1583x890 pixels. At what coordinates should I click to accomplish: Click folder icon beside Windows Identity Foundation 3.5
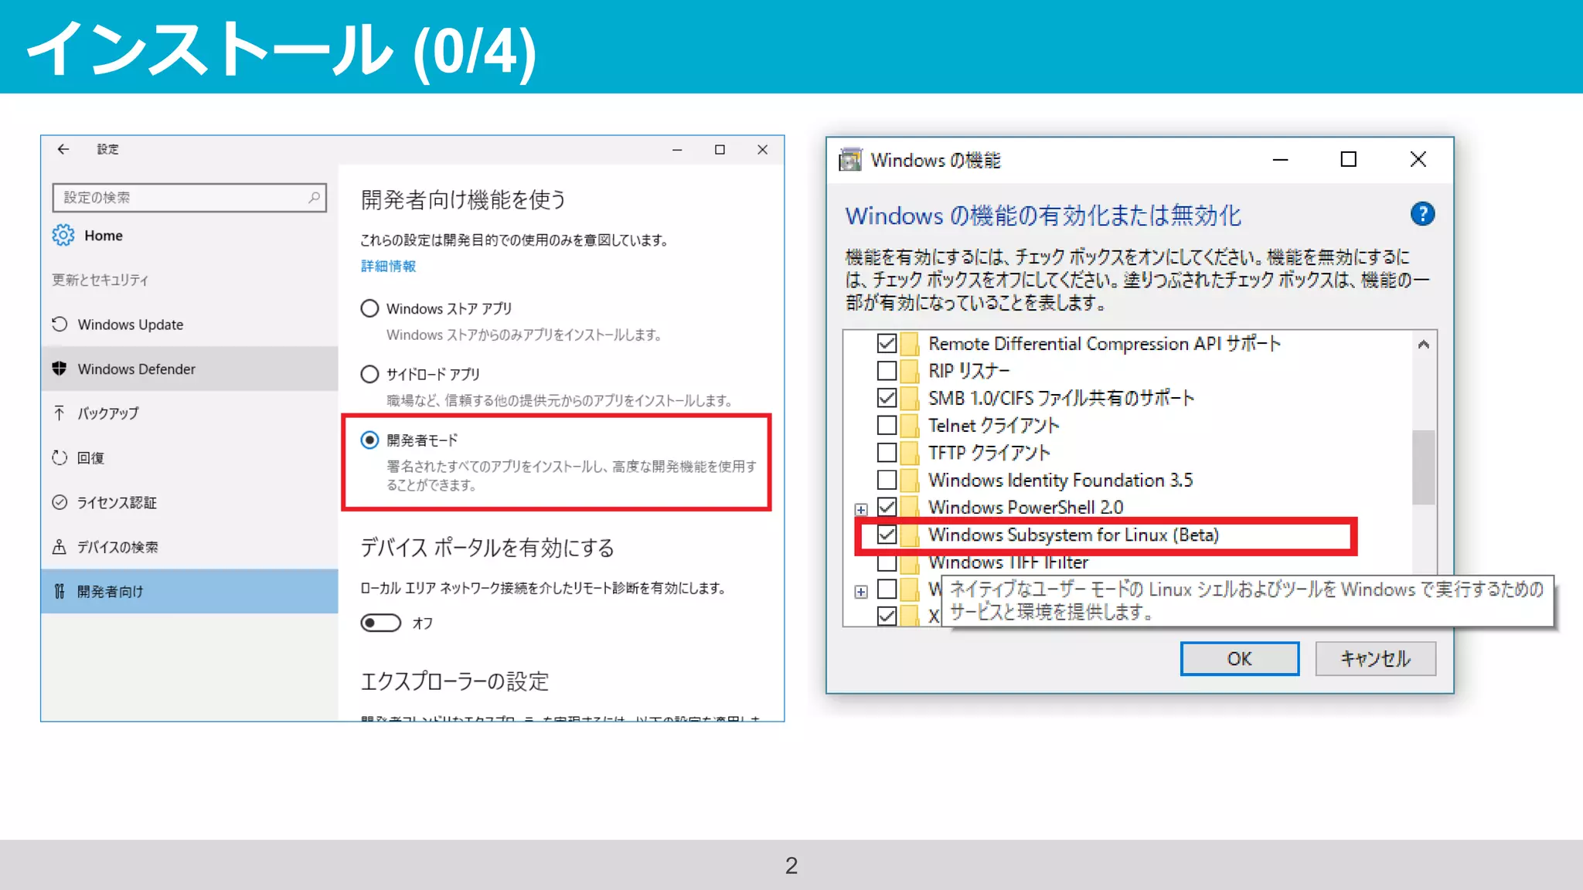pyautogui.click(x=910, y=481)
